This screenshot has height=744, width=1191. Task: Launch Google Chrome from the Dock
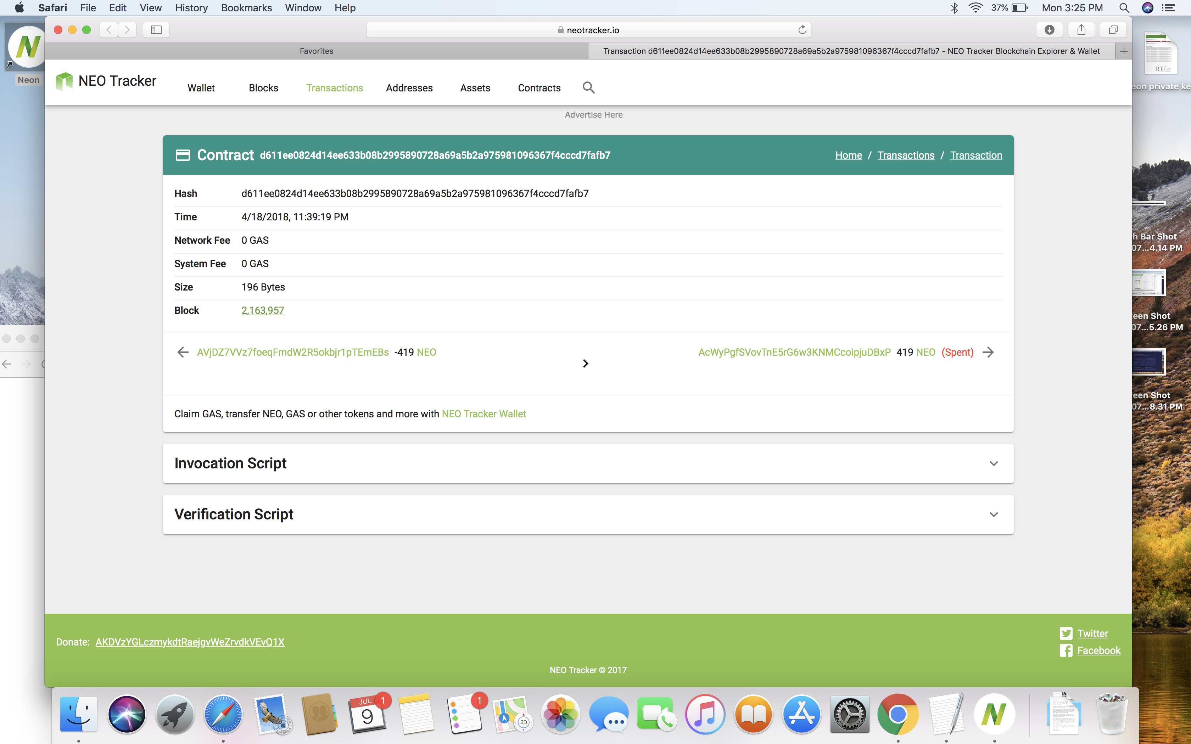click(898, 714)
